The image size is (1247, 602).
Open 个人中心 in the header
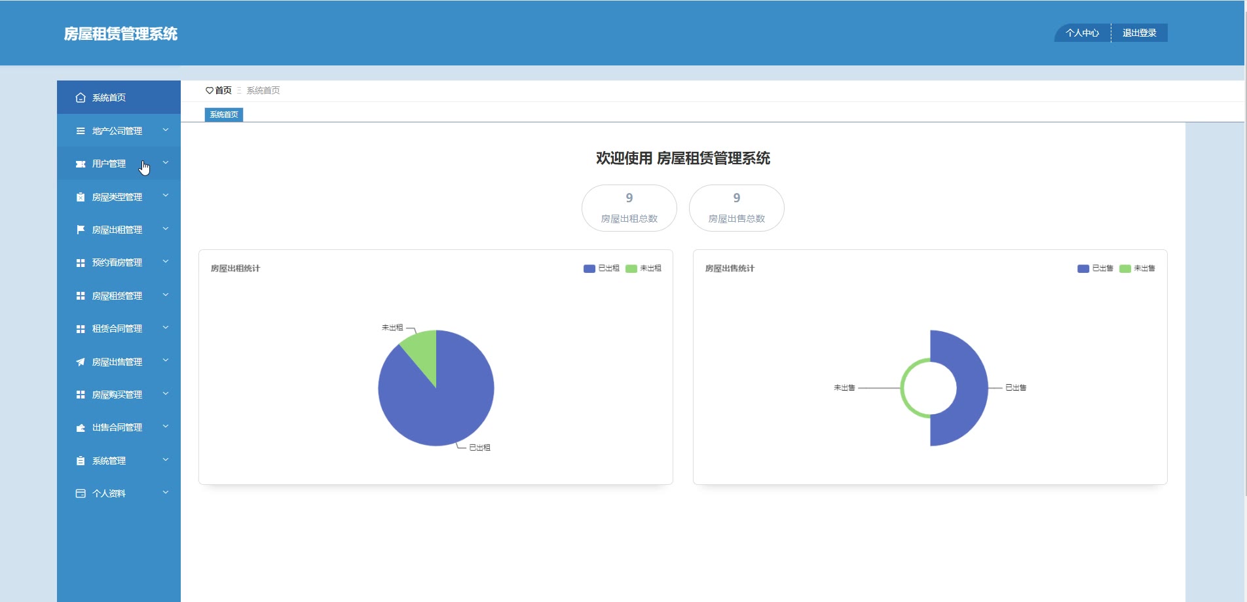pos(1083,33)
